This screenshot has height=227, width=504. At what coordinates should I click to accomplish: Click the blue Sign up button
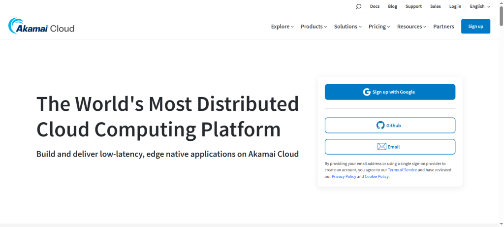tap(476, 27)
